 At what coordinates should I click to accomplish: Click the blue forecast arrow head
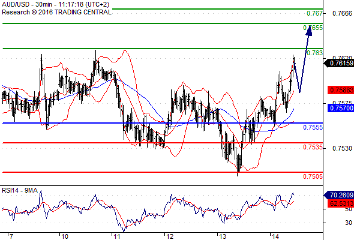tap(309, 31)
